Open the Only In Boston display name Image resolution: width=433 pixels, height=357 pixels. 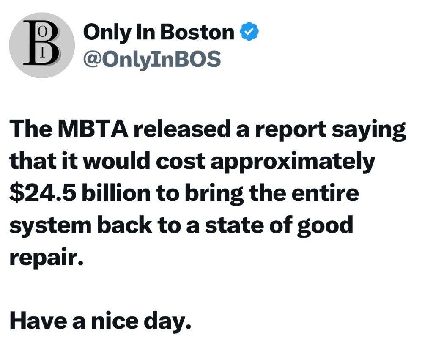[159, 33]
